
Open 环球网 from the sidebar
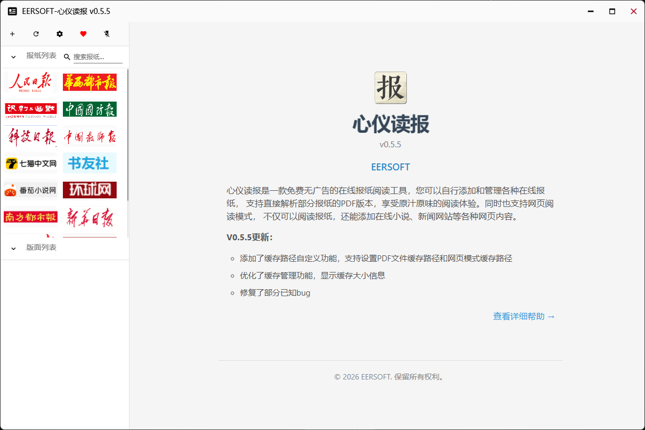click(x=89, y=190)
